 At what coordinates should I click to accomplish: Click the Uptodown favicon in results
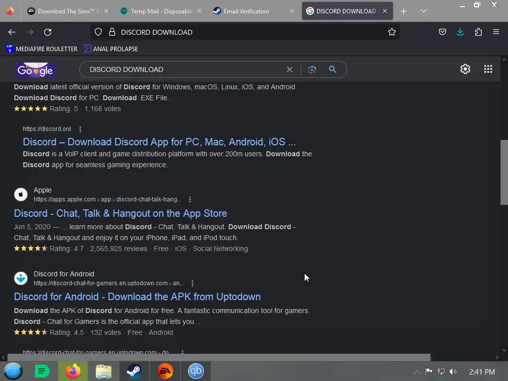pyautogui.click(x=21, y=278)
